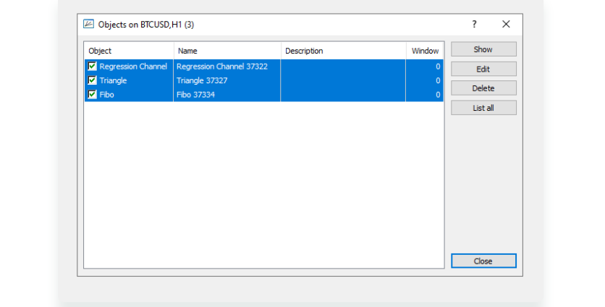
Task: Select the Regression Channel 37322 name cell
Action: click(221, 67)
